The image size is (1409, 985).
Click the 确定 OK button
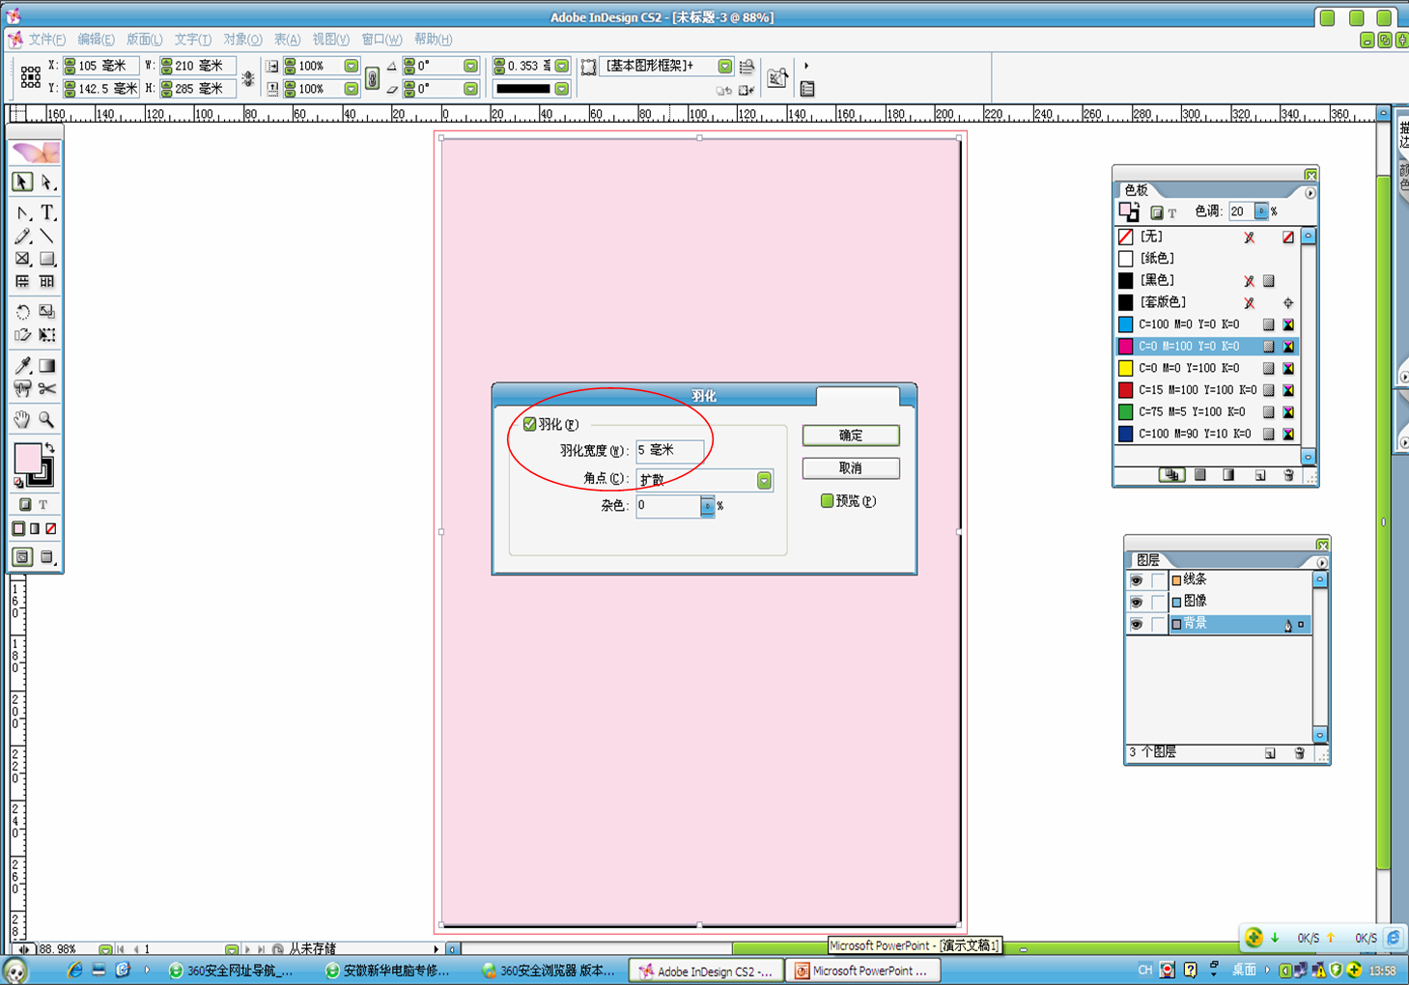pos(850,436)
